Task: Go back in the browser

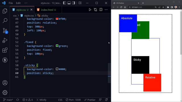Action: point(114,7)
